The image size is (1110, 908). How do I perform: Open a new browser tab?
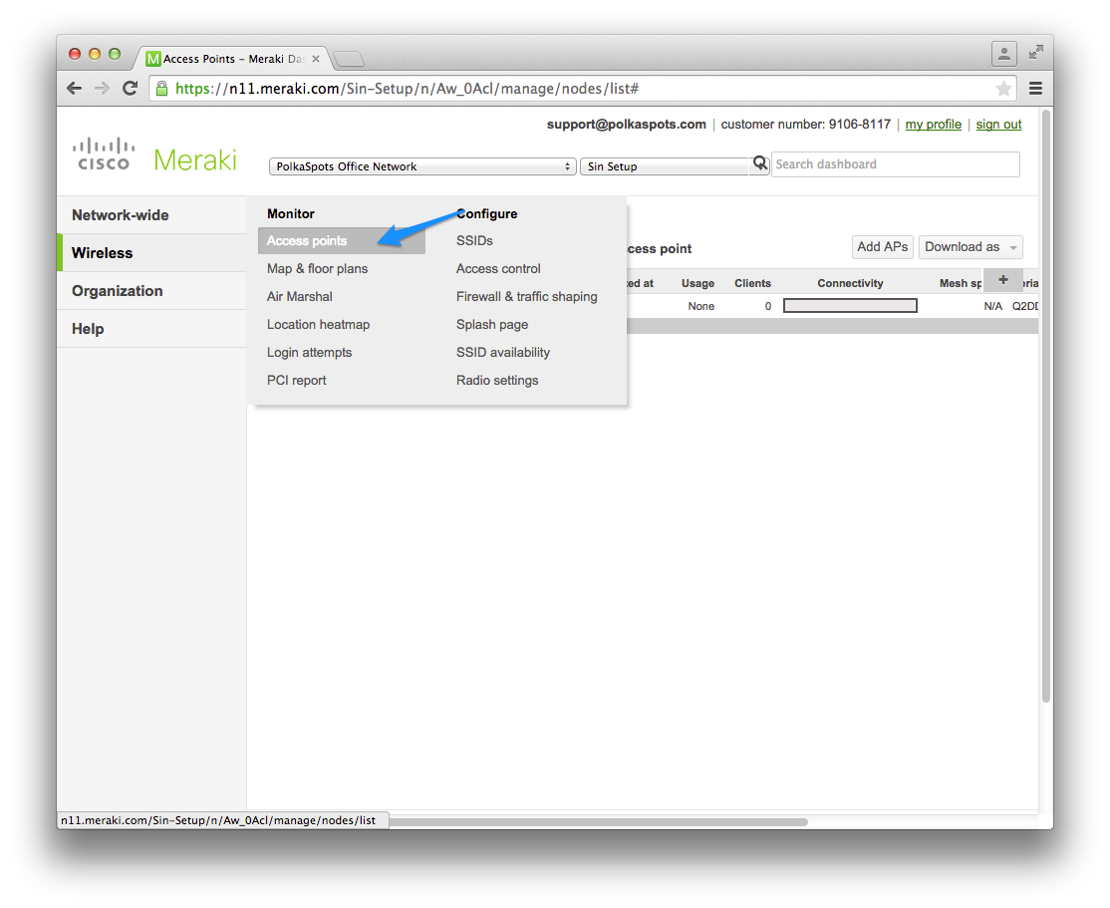click(349, 59)
